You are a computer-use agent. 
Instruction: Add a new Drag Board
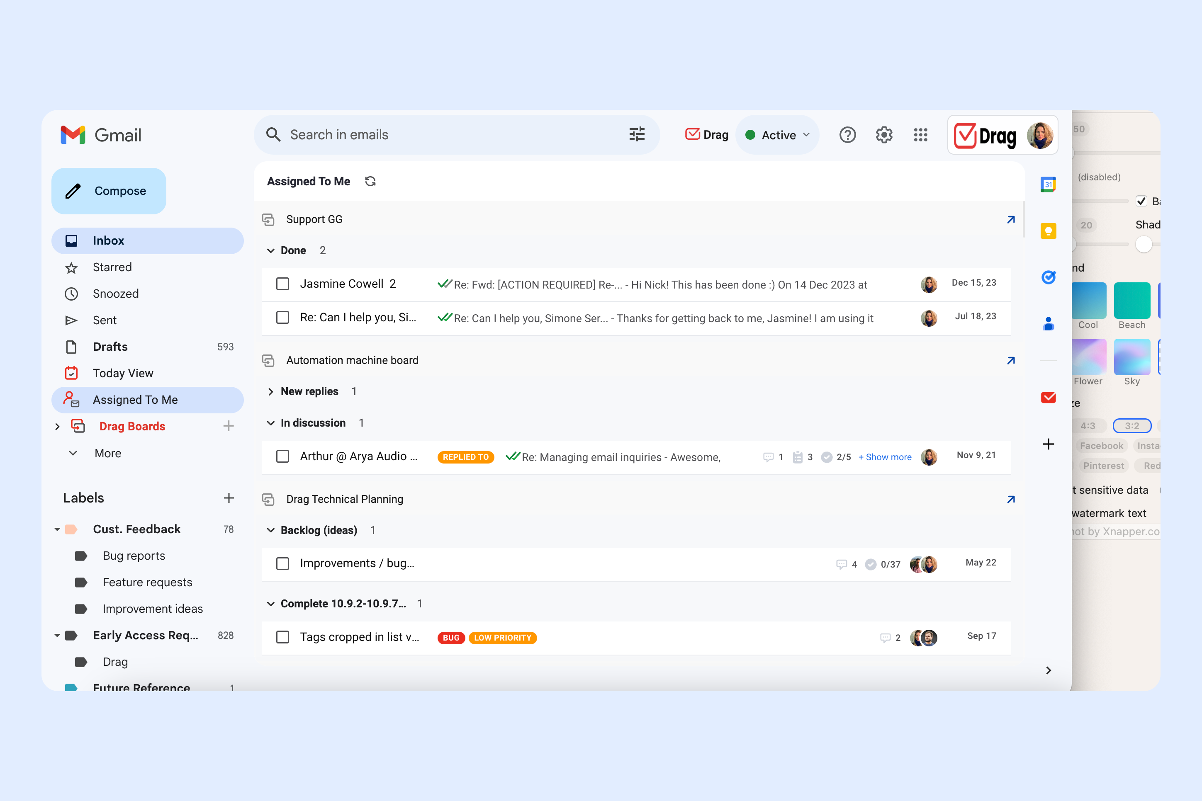(x=229, y=426)
